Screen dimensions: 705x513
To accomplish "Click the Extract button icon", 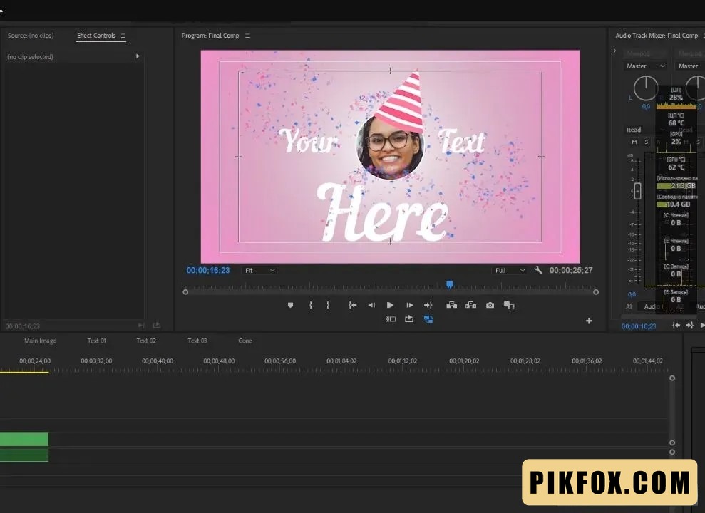I will [x=470, y=305].
